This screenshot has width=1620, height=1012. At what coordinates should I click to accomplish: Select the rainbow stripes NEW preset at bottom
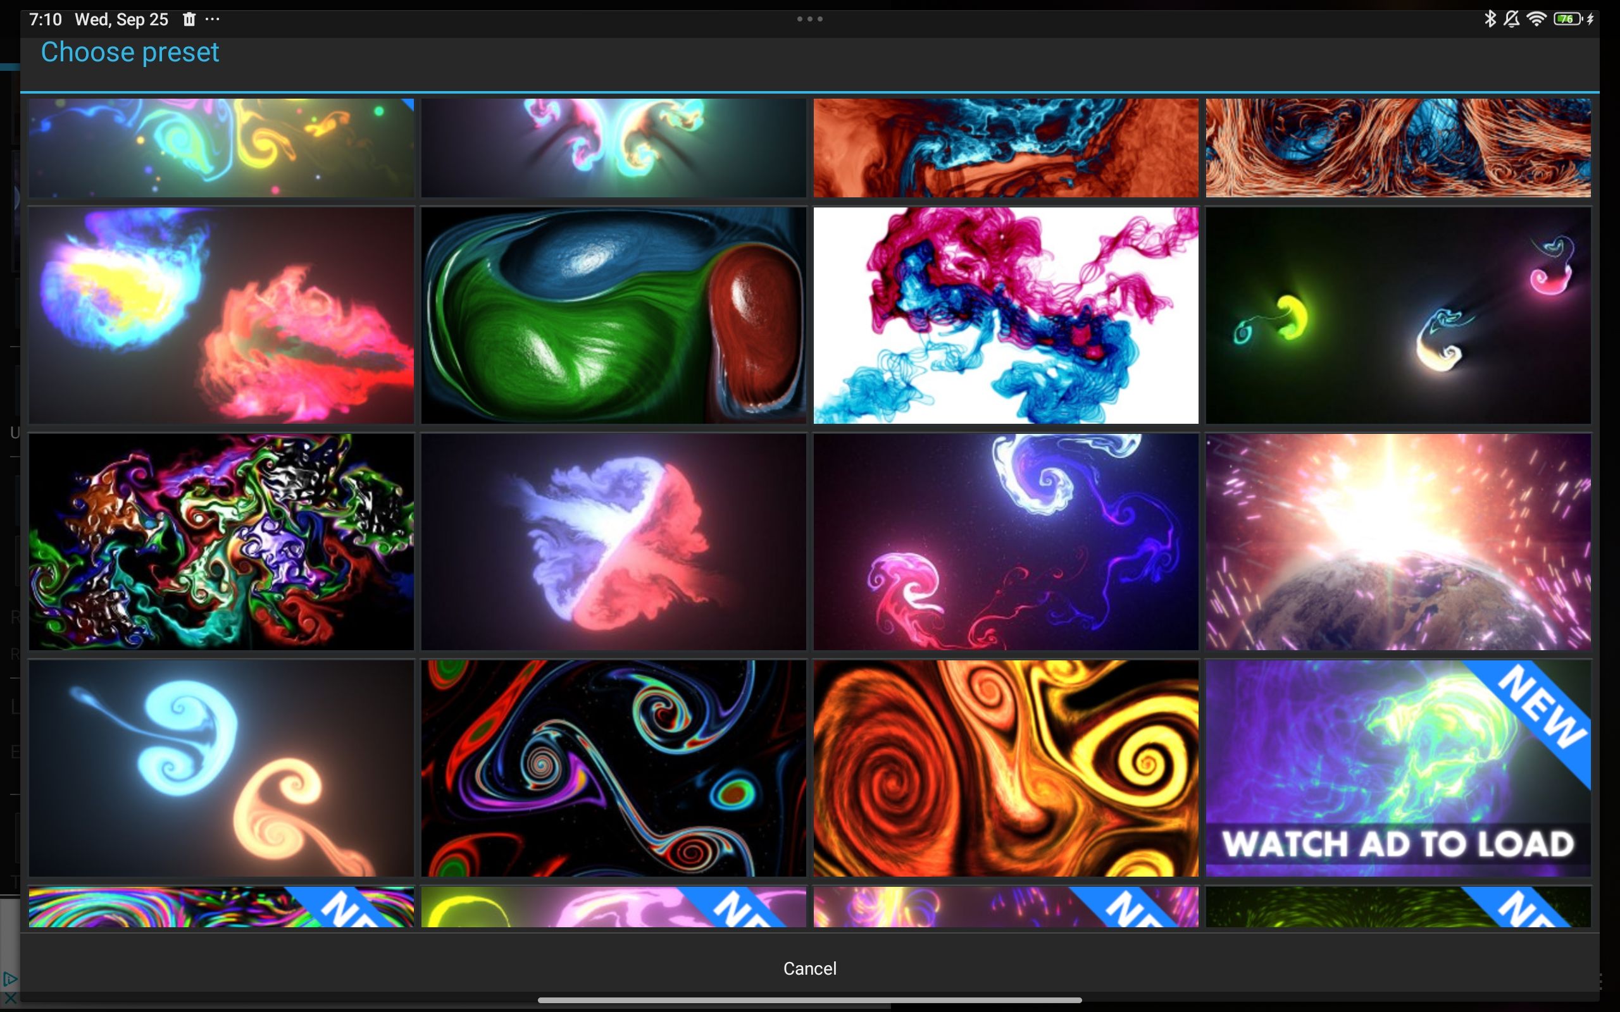tap(221, 907)
